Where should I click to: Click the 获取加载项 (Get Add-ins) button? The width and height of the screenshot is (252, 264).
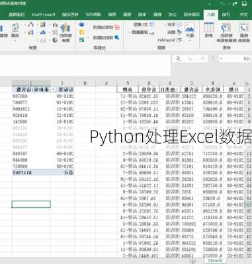coord(106,27)
